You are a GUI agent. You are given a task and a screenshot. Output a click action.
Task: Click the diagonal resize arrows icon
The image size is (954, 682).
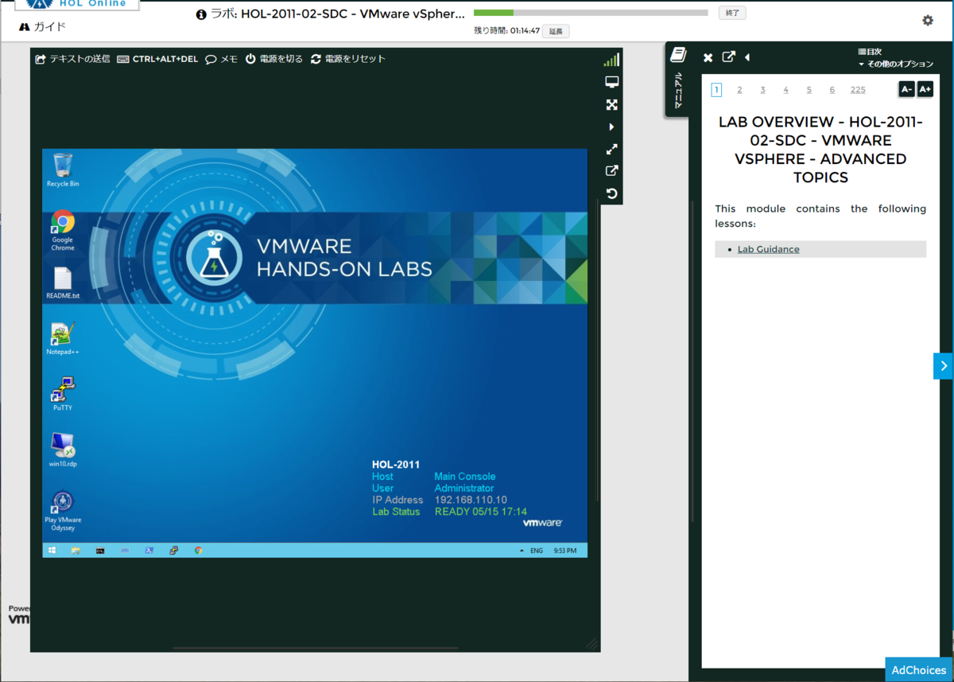click(x=612, y=149)
